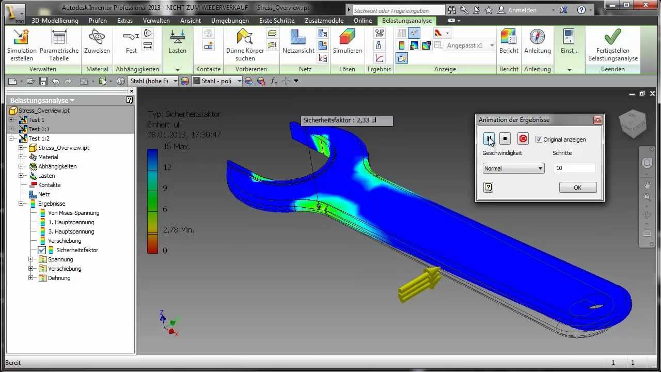The width and height of the screenshot is (661, 372).
Task: Click the fx parameters icon
Action: tap(274, 81)
